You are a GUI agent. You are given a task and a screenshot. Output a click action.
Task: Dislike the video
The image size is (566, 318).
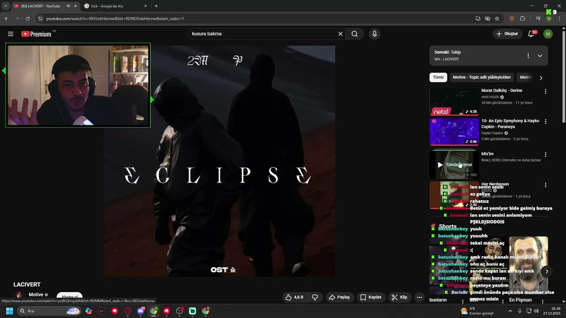click(315, 297)
